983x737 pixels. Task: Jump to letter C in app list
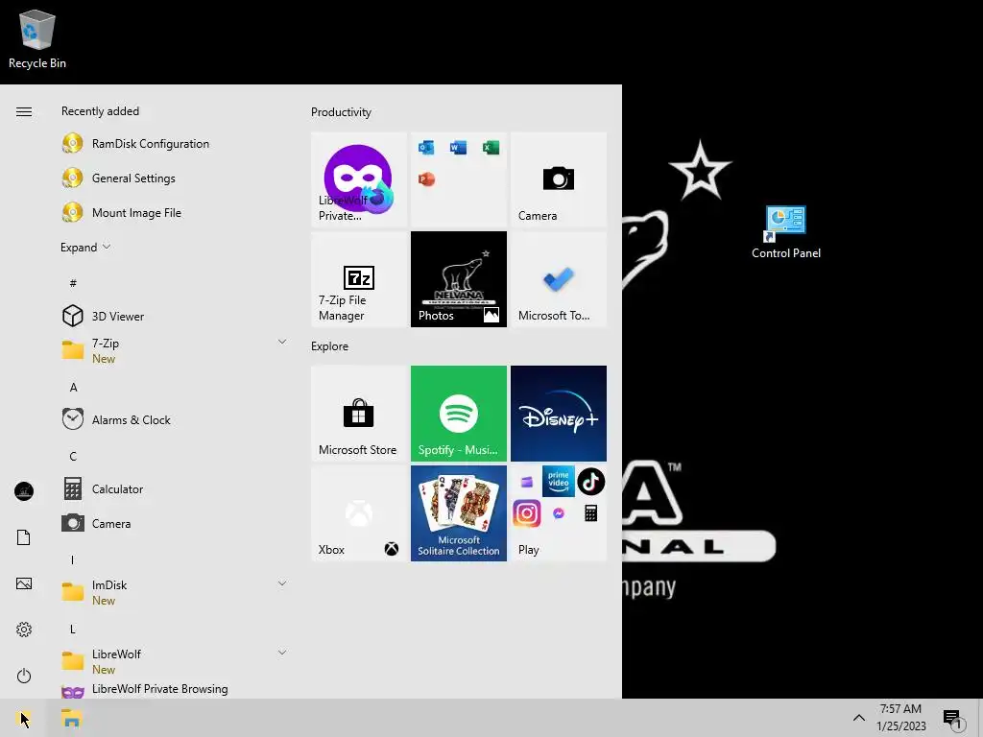click(73, 456)
